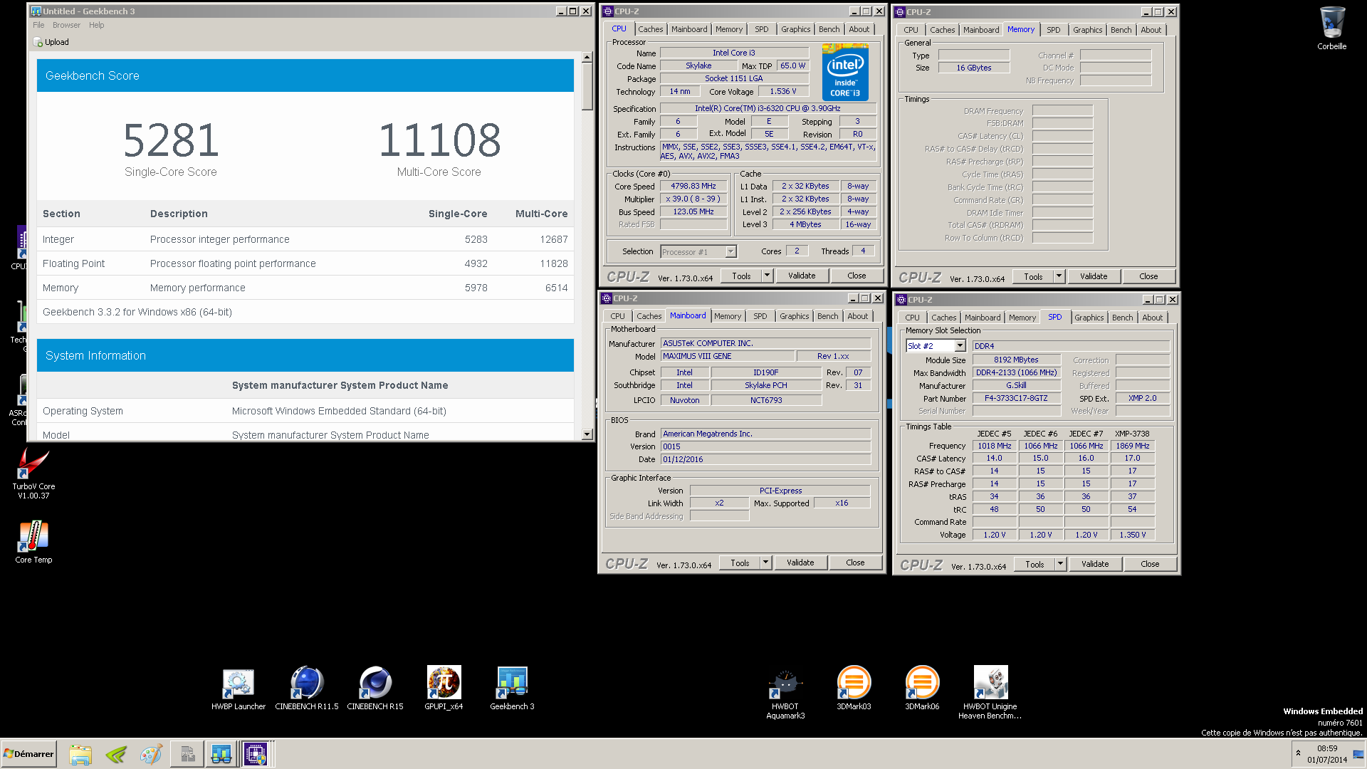Viewport: 1367px width, 769px height.
Task: Click the XMP-3738 frequency 1869 MHz cell
Action: [x=1132, y=446]
